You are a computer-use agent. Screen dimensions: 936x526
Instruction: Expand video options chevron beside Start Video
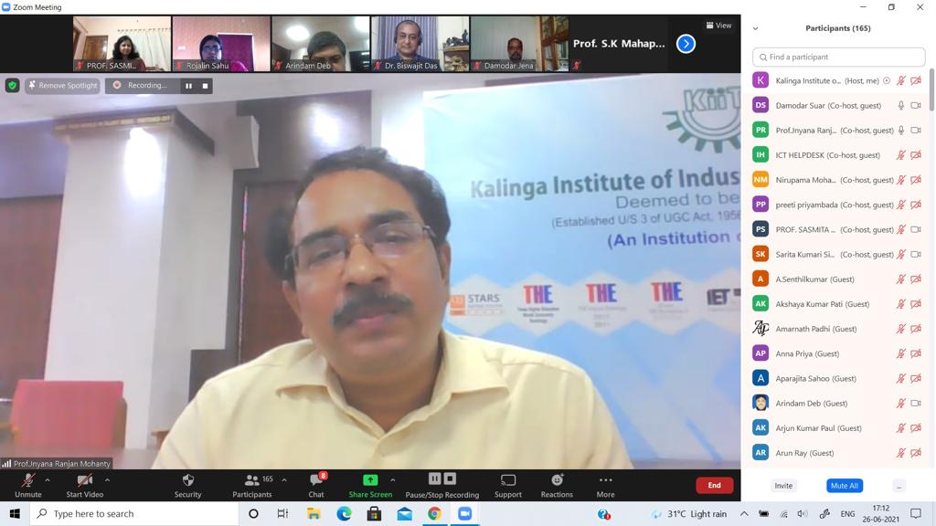107,479
